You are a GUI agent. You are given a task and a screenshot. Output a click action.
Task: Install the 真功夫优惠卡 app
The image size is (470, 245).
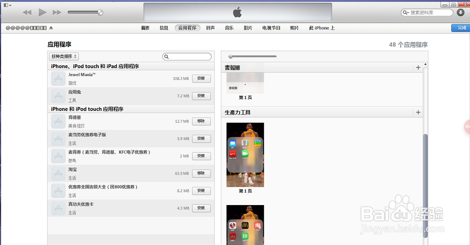click(201, 208)
